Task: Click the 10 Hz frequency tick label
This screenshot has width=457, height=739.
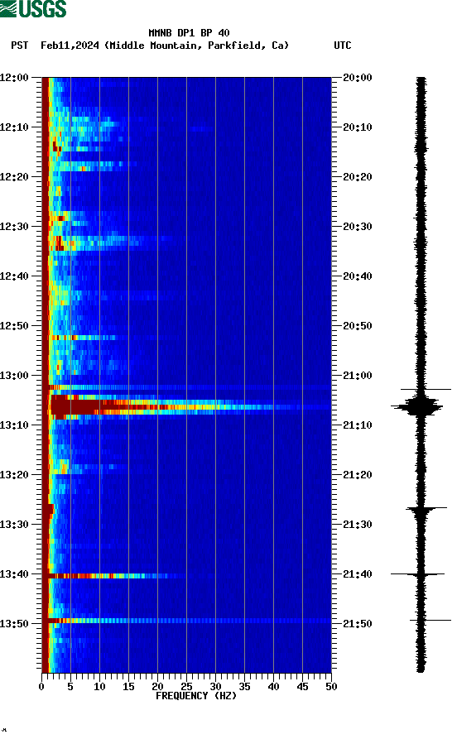Action: pyautogui.click(x=99, y=687)
